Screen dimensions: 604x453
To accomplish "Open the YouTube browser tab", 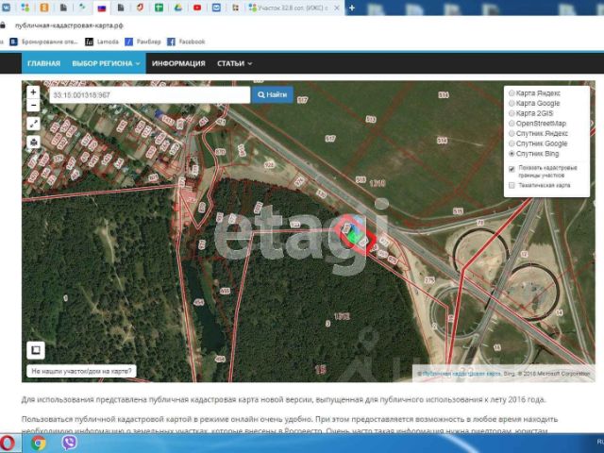I will click(197, 8).
